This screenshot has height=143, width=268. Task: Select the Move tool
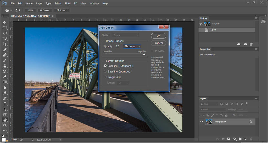(x=5, y=23)
